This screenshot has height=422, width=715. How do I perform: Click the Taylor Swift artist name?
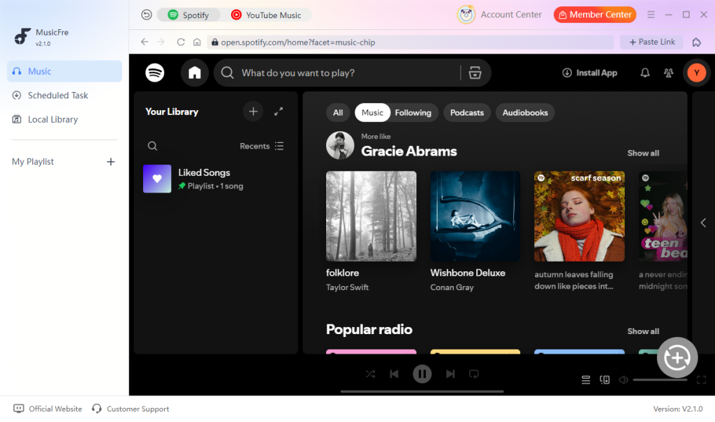(347, 287)
